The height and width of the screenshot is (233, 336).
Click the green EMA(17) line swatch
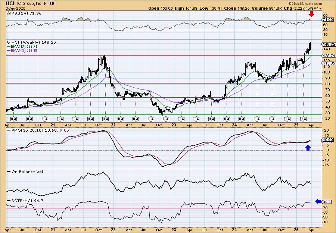(x=9, y=47)
